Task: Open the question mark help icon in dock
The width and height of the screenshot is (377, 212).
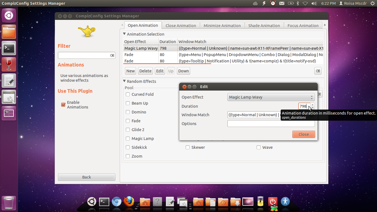Action: 157,202
